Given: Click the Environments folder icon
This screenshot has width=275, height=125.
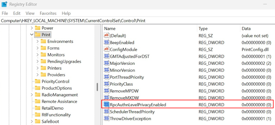Looking at the screenshot, I should (x=43, y=41).
